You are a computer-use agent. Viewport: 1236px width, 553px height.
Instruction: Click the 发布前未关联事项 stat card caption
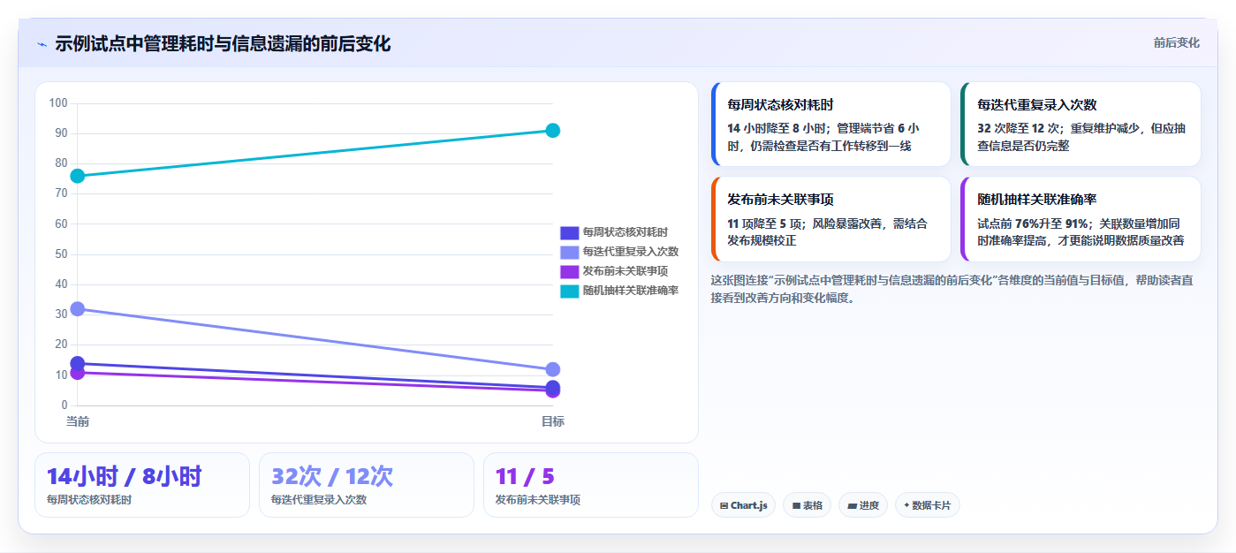point(538,500)
